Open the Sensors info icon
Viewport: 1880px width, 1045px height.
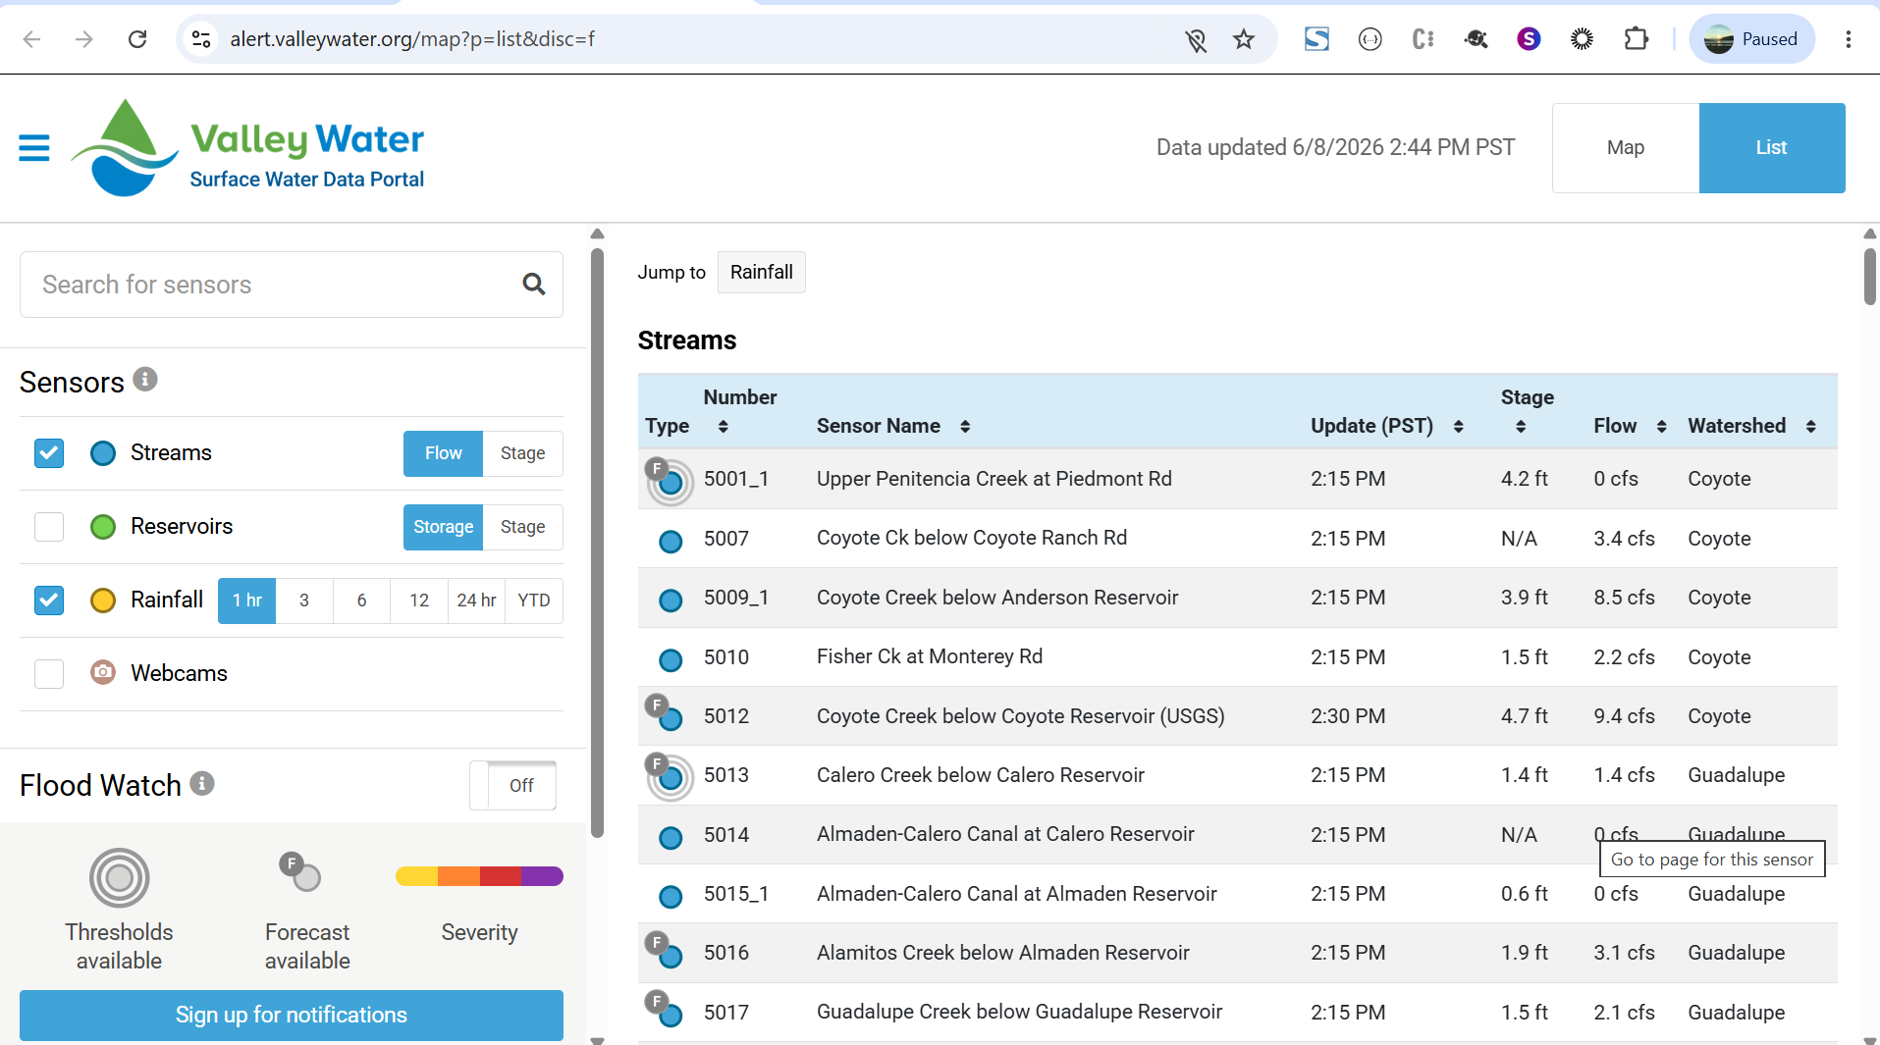click(x=145, y=379)
